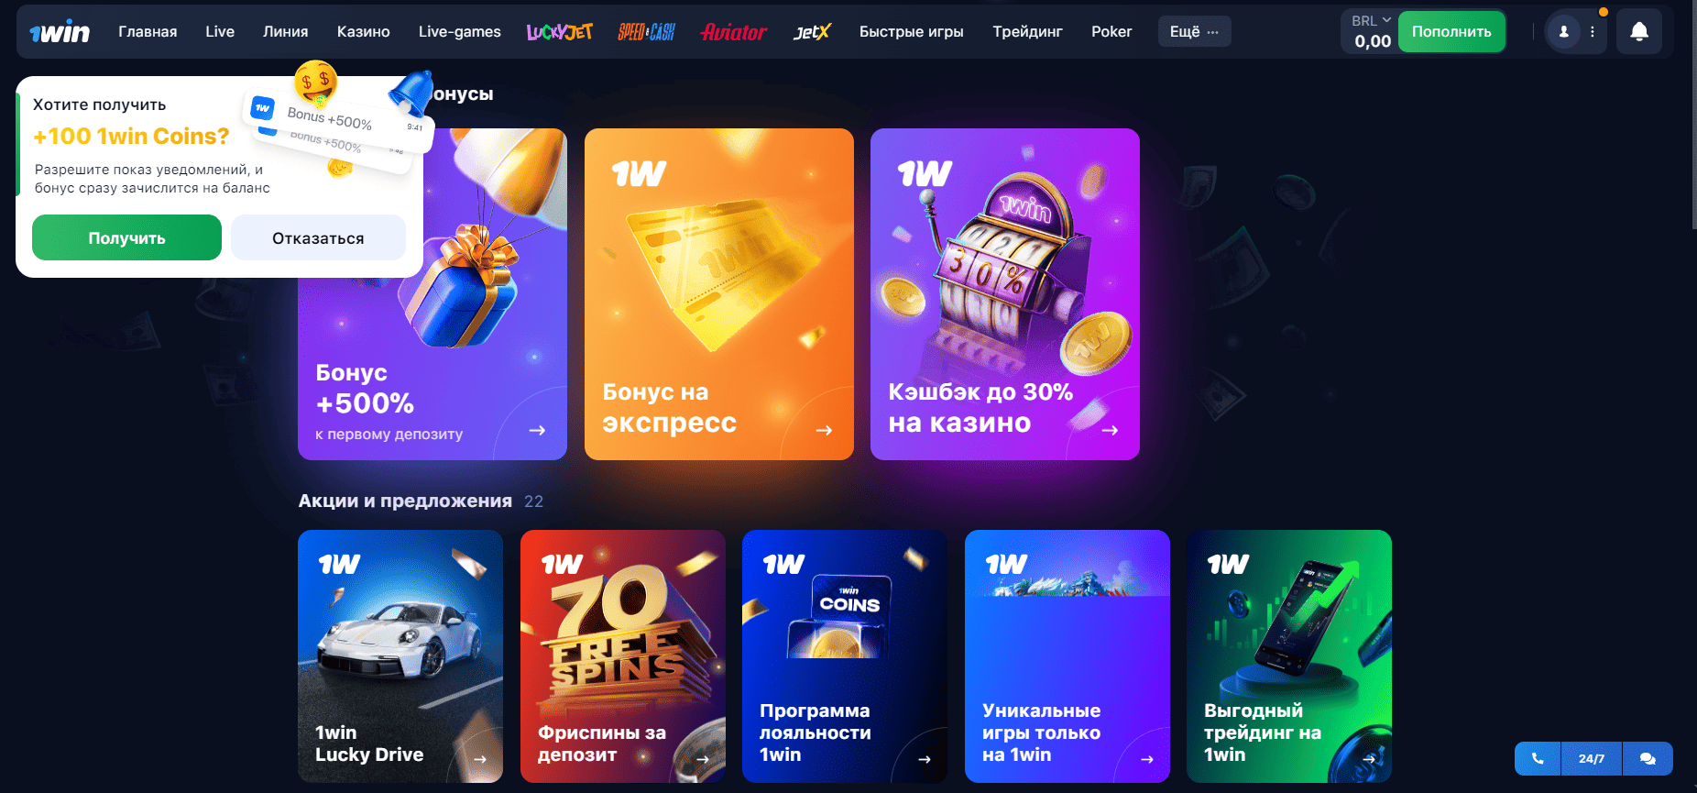Call support via the phone icon
Image resolution: width=1697 pixels, height=793 pixels.
click(1538, 758)
